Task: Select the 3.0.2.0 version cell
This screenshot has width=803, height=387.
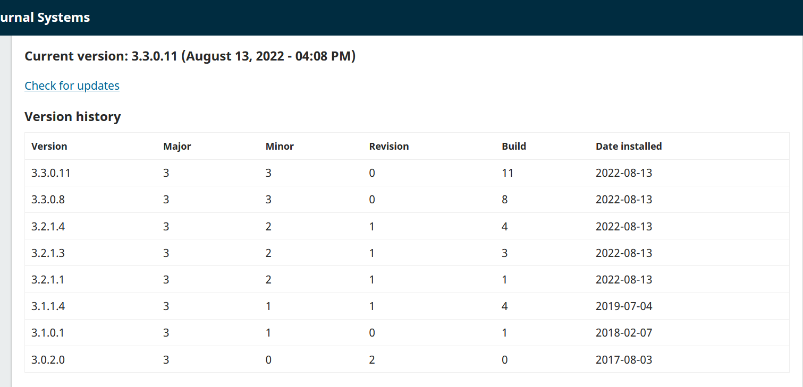Action: click(48, 360)
